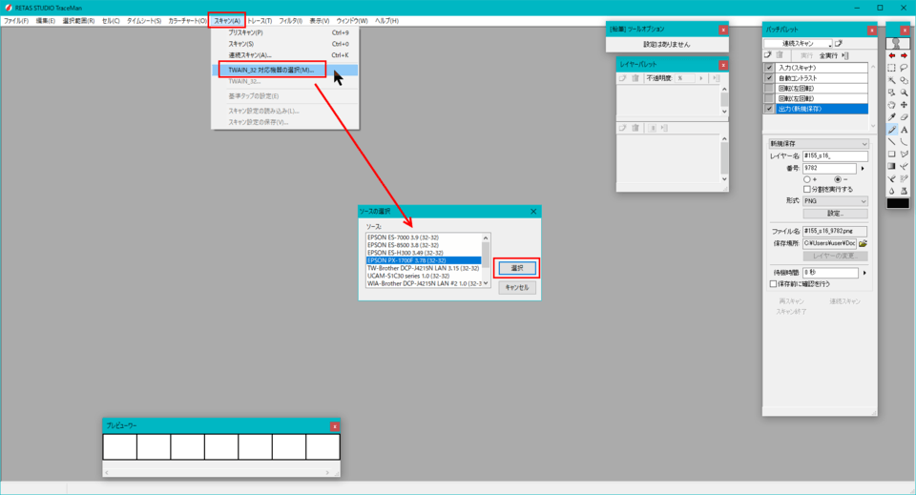Open folder browse icon beside 保存場所
This screenshot has width=916, height=495.
pos(863,243)
